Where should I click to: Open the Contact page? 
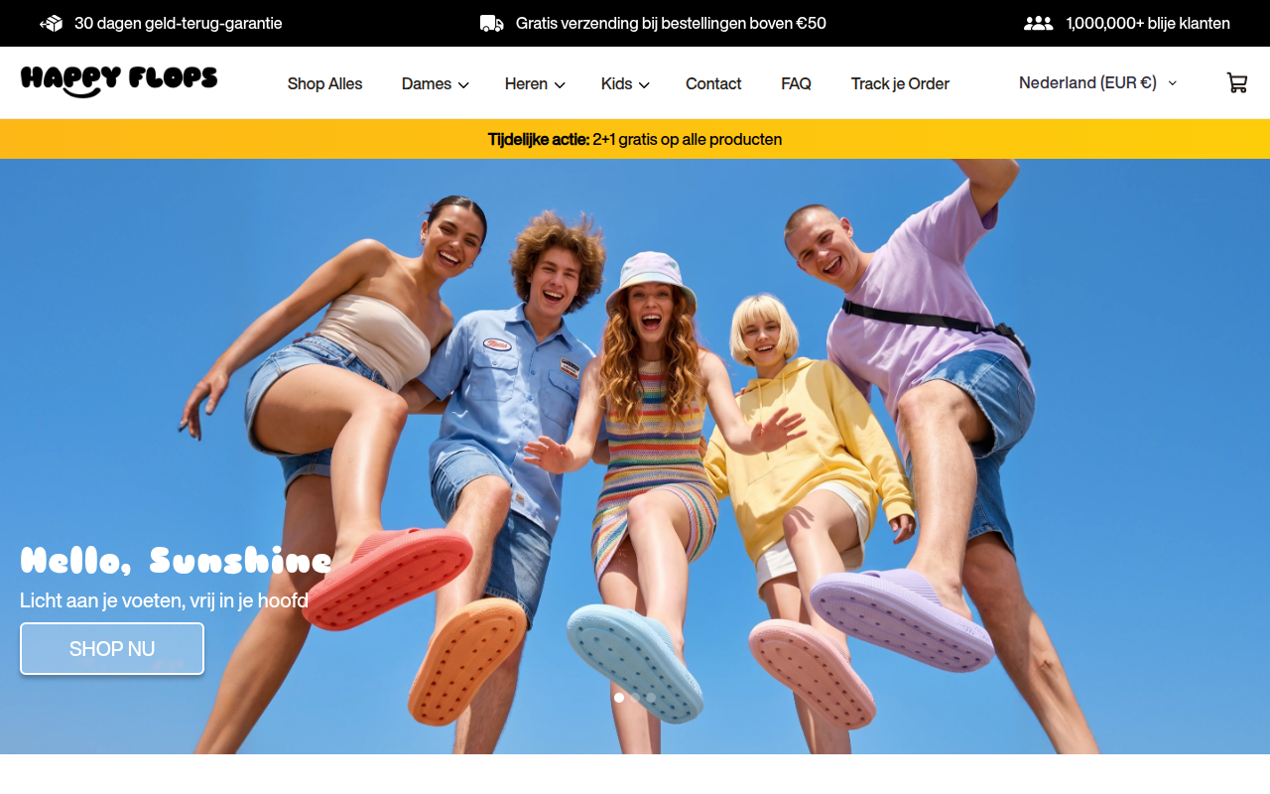click(x=713, y=84)
